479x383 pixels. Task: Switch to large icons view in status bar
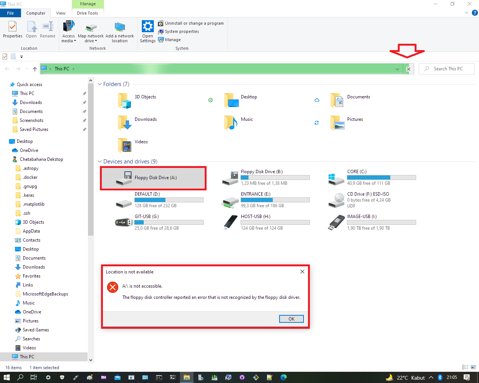click(473, 367)
